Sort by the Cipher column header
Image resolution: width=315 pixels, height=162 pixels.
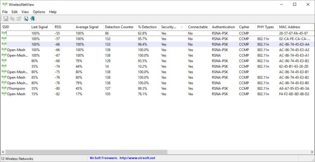pos(246,27)
